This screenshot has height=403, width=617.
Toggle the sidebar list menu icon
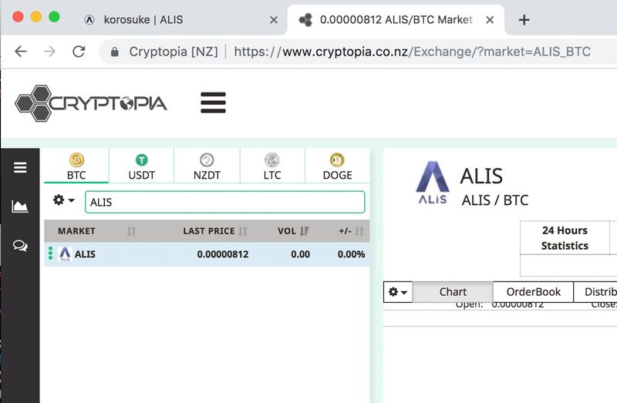[20, 168]
